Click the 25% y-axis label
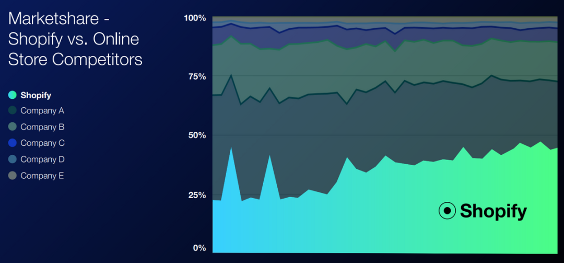This screenshot has height=263, width=564. (x=197, y=196)
